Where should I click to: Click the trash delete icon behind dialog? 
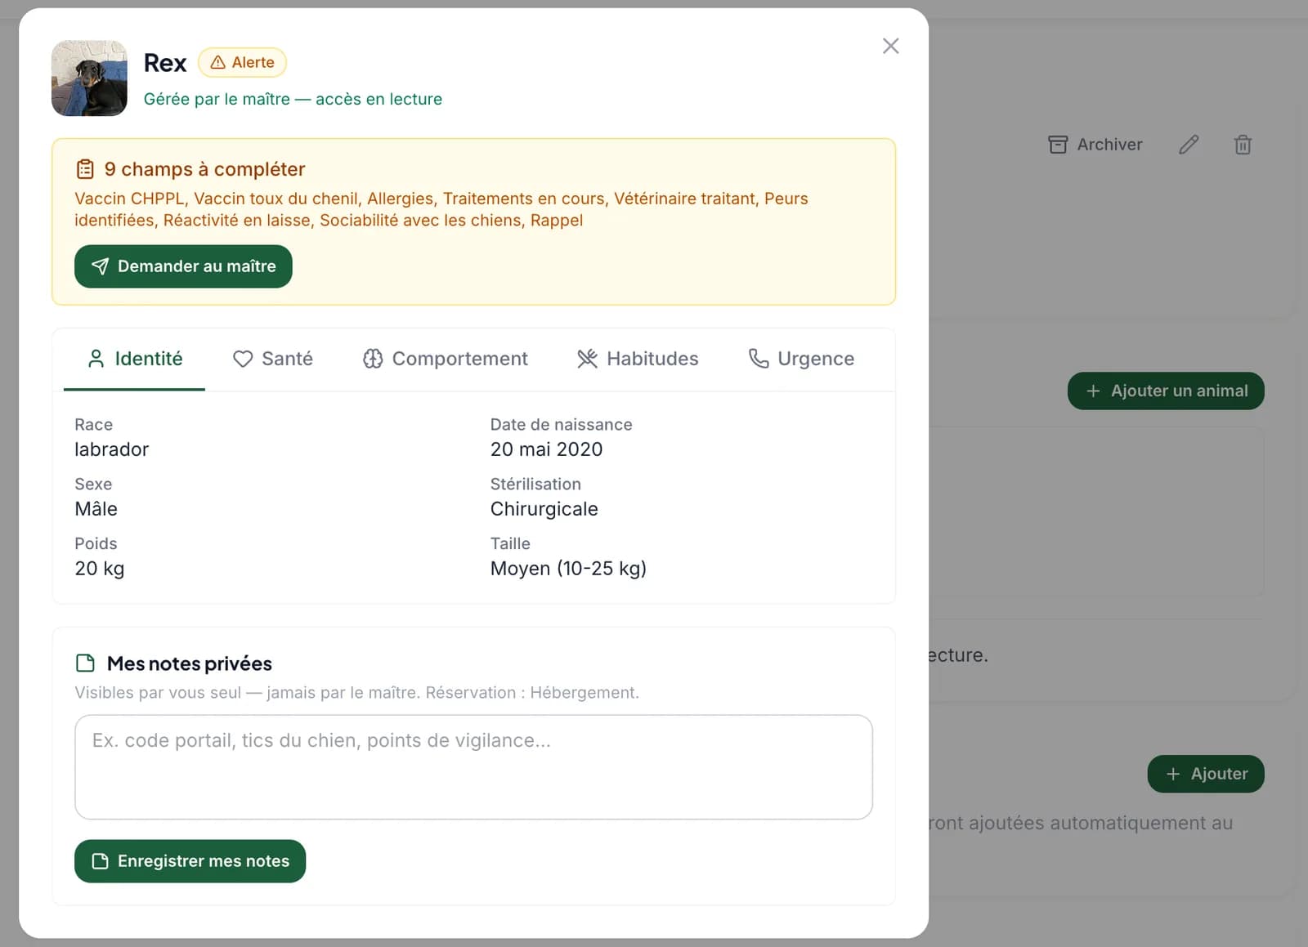click(1243, 145)
